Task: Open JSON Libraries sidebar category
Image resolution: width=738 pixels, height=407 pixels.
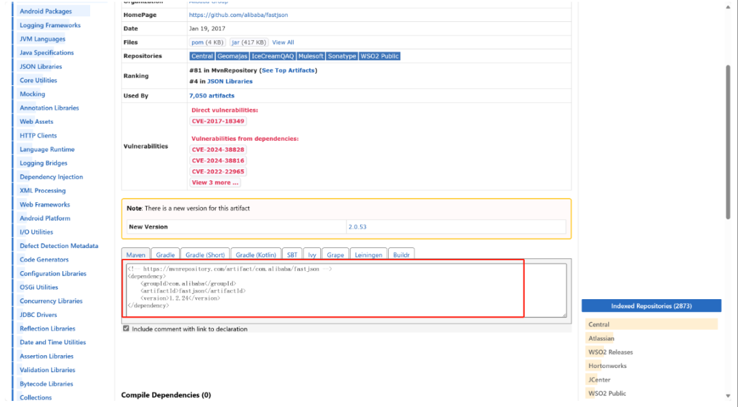Action: tap(40, 67)
